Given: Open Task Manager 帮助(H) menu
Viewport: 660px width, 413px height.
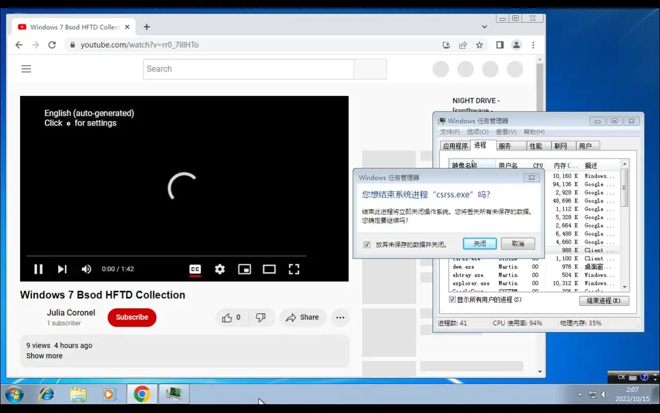Looking at the screenshot, I should 534,132.
